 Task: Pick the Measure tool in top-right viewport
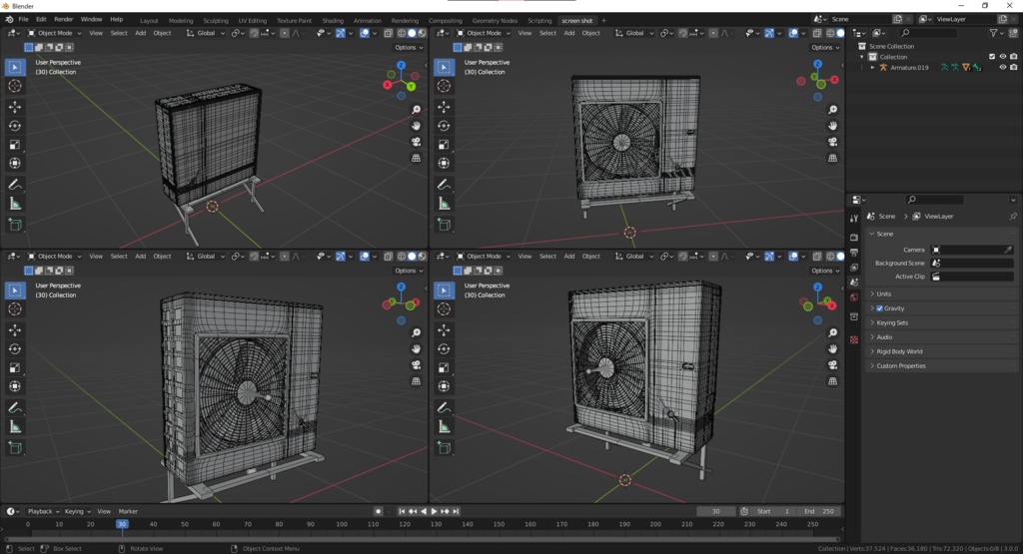tap(445, 204)
